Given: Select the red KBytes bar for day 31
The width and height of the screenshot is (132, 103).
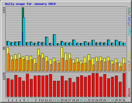Looking at the screenshot, I should (x=124, y=85).
